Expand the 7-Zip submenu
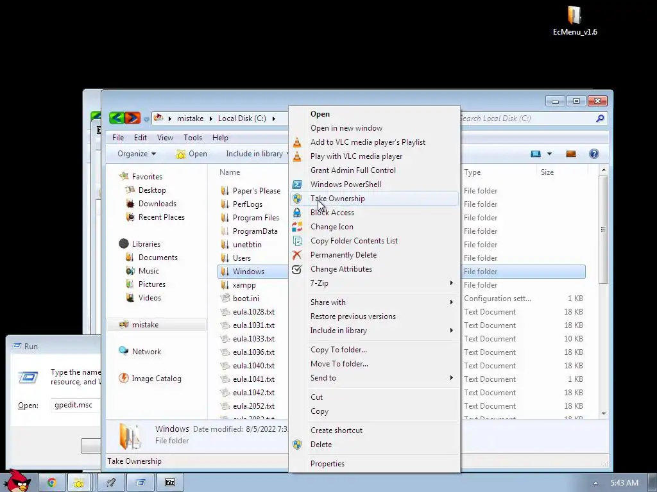 (451, 283)
